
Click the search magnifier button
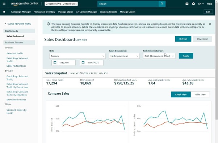click(162, 4)
